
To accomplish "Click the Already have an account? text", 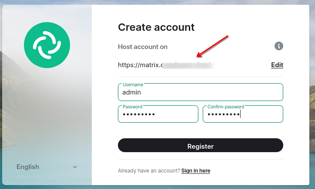I will (x=149, y=171).
